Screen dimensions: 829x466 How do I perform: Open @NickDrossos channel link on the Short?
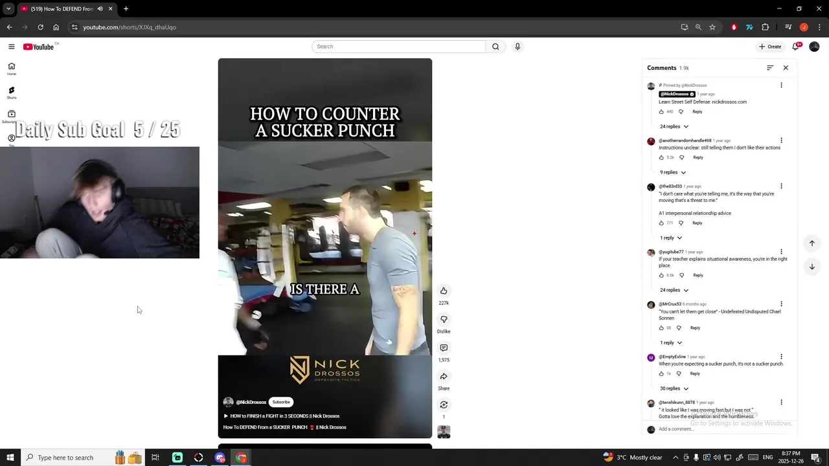tap(251, 402)
